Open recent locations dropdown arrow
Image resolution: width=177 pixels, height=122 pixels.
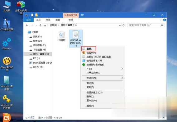click(x=36, y=25)
